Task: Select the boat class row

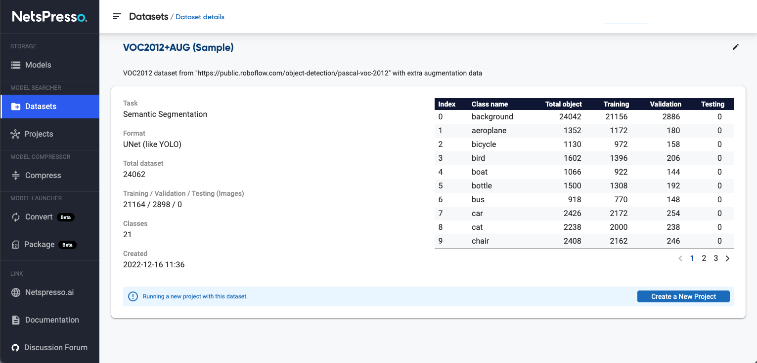Action: click(584, 172)
